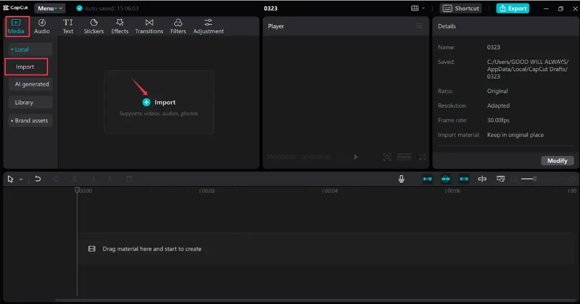Click the timeline playhead handle
Viewport: 580px width, 304px height.
click(77, 190)
